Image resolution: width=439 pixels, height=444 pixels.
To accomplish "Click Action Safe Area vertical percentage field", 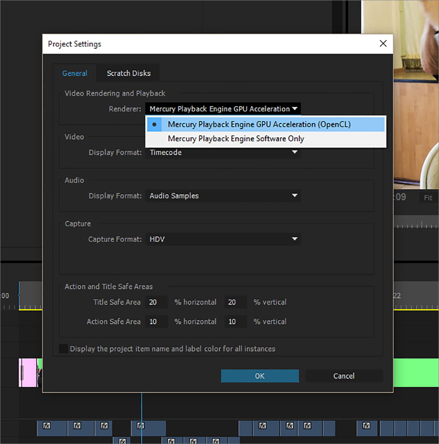I will pos(236,321).
